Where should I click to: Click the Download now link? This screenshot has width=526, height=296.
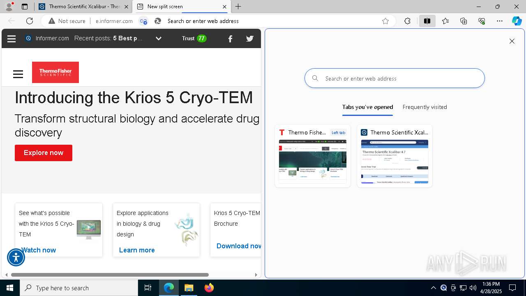click(x=239, y=246)
